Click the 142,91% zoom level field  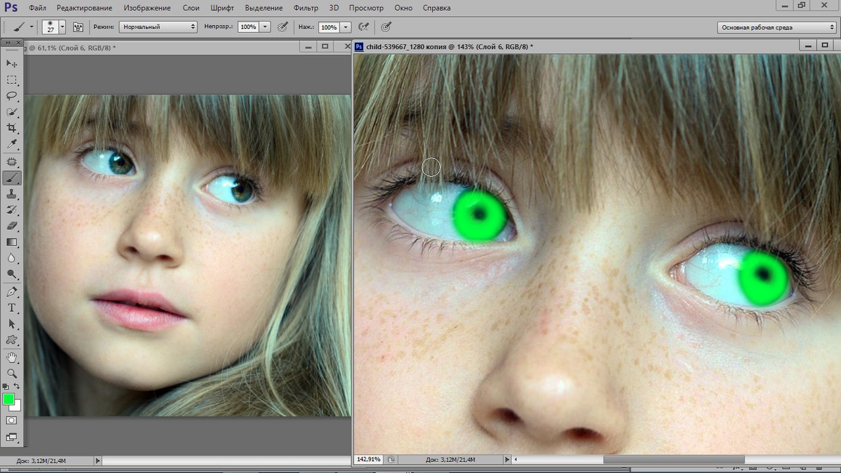(369, 459)
